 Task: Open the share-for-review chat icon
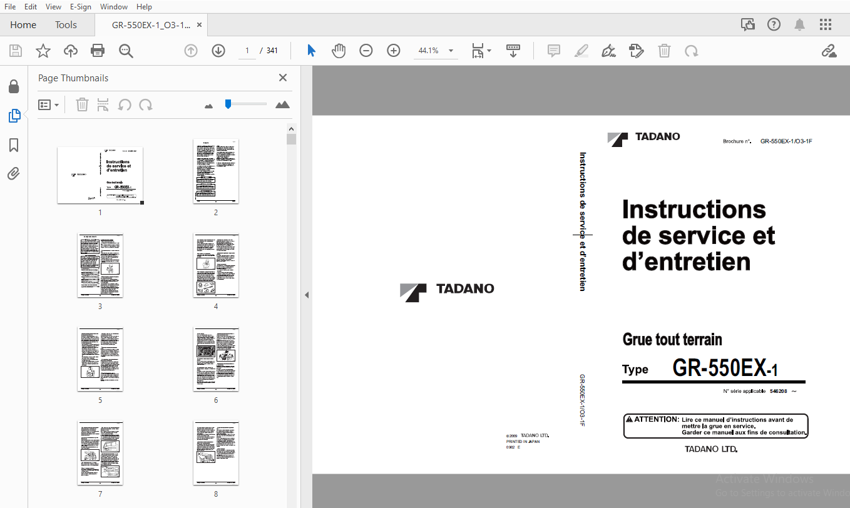click(x=748, y=24)
